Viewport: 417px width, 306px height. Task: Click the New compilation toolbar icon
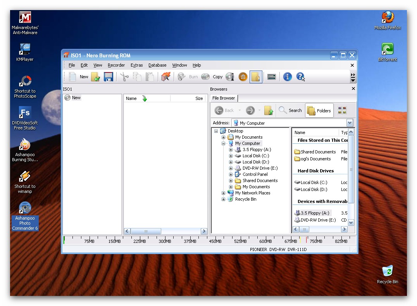point(72,77)
